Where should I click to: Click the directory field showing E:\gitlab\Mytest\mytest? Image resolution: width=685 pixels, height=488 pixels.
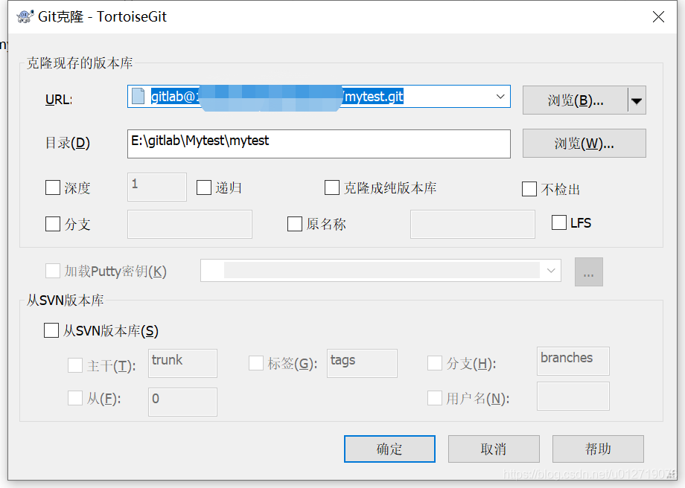coord(319,144)
